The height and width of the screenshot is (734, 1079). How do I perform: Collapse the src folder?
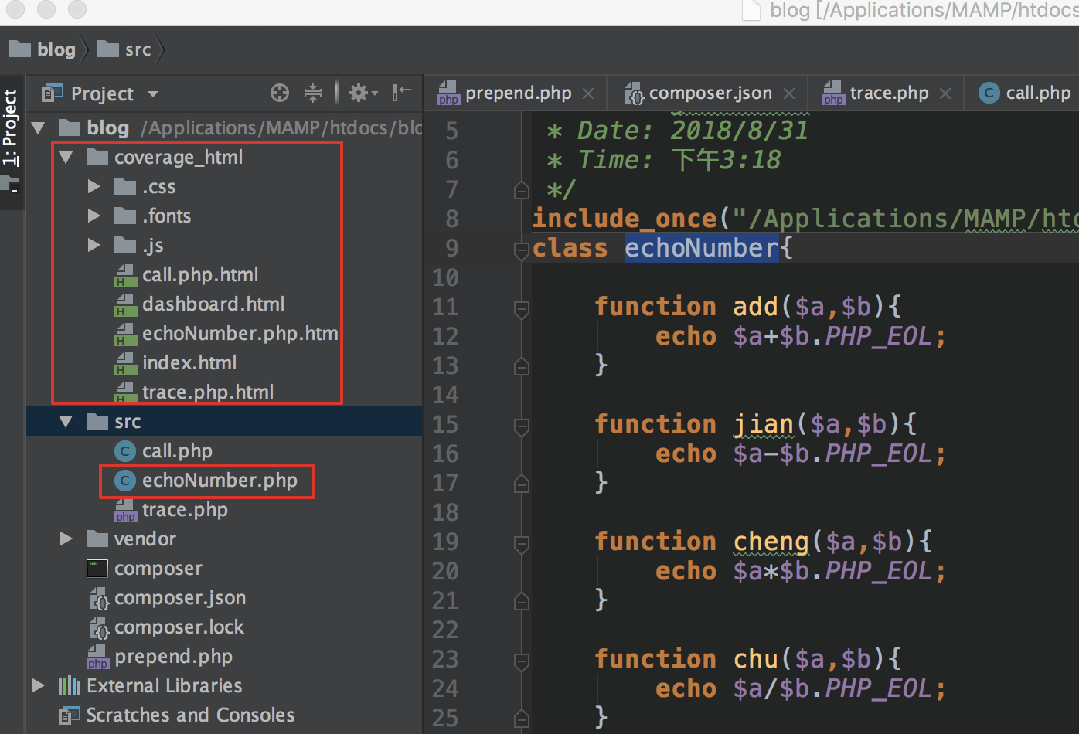(66, 422)
